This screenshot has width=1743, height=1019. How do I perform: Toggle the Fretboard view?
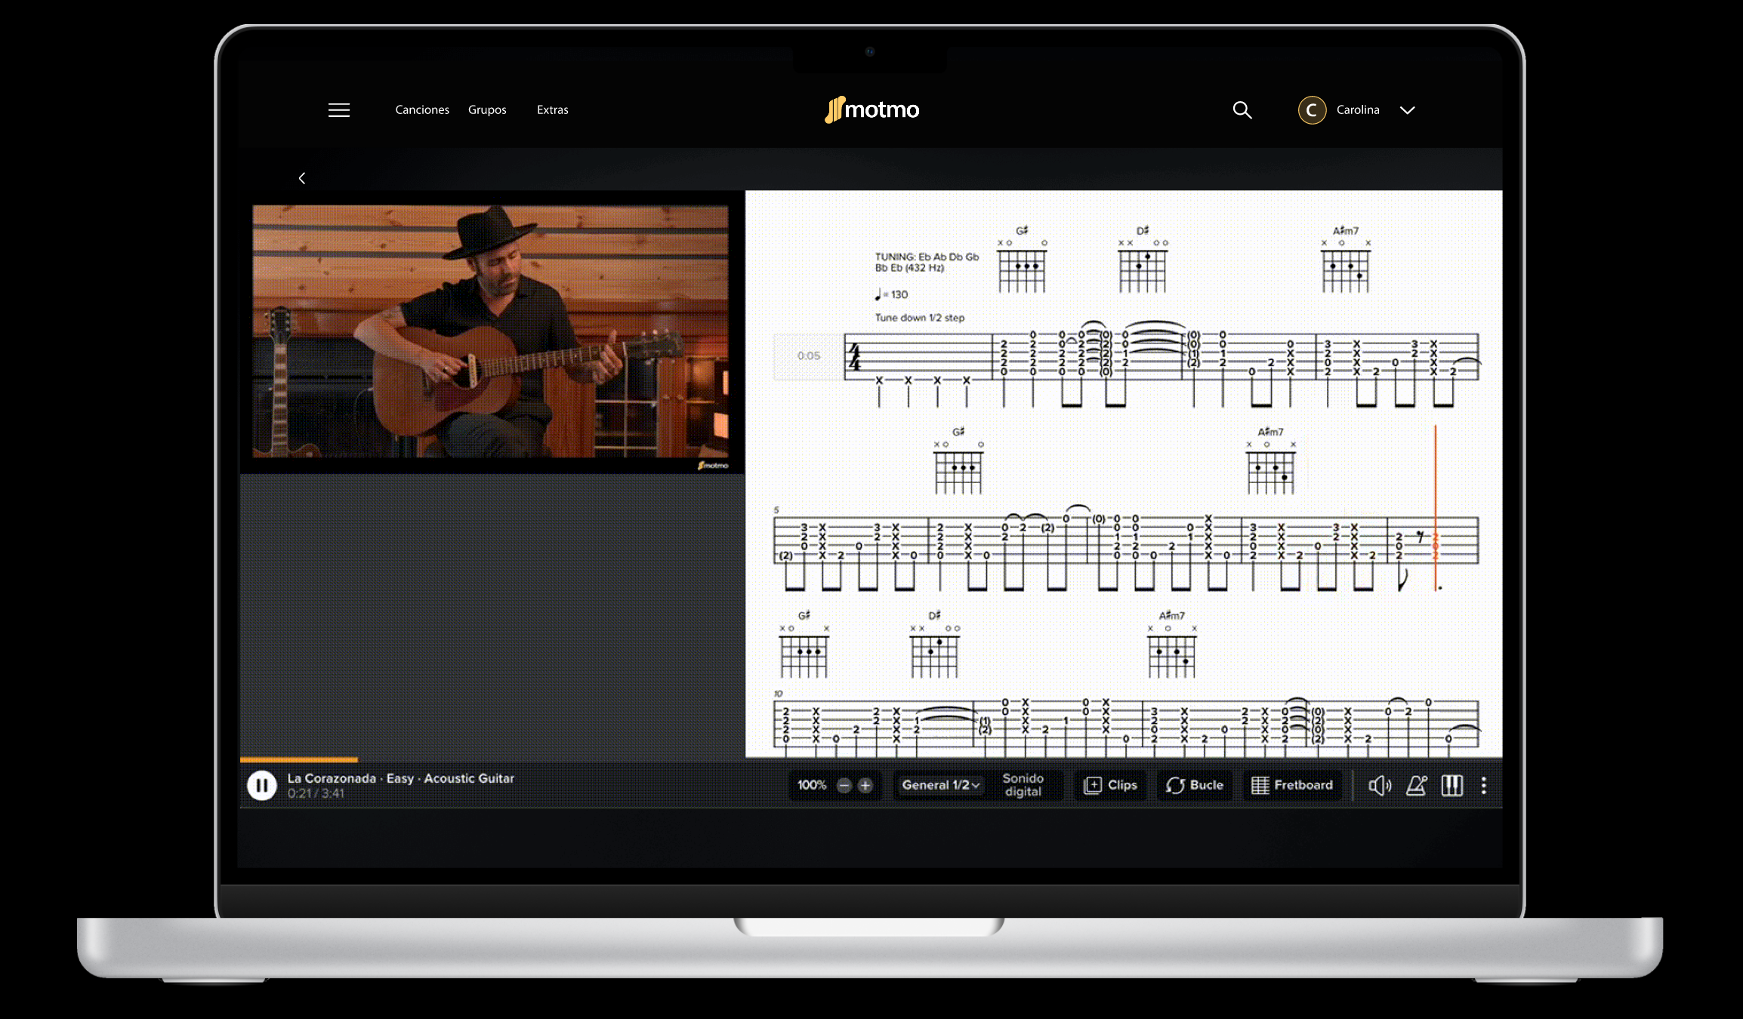[1292, 785]
